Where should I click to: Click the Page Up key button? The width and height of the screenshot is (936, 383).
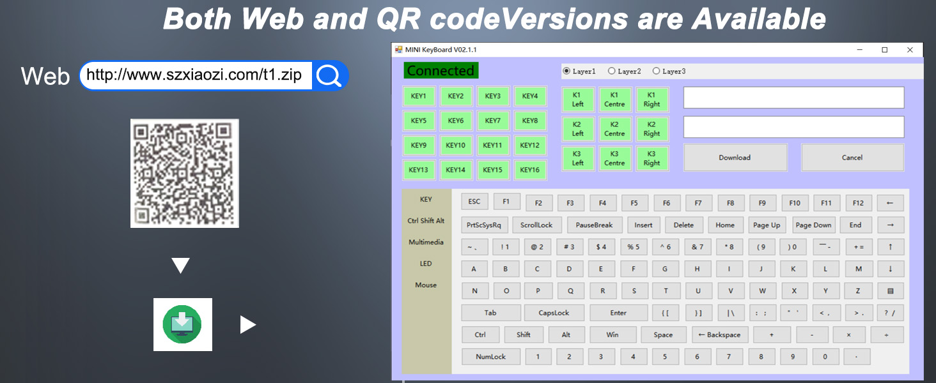point(767,225)
